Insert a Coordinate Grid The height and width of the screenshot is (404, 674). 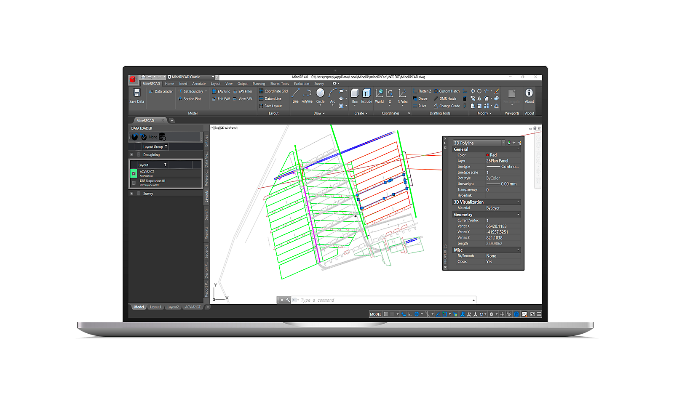273,91
